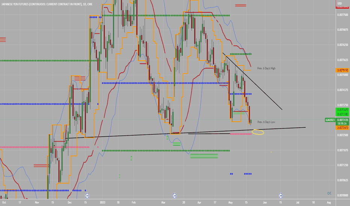Open the rollover event marker near Jun 15
The width and height of the screenshot is (350, 206).
tap(281, 196)
